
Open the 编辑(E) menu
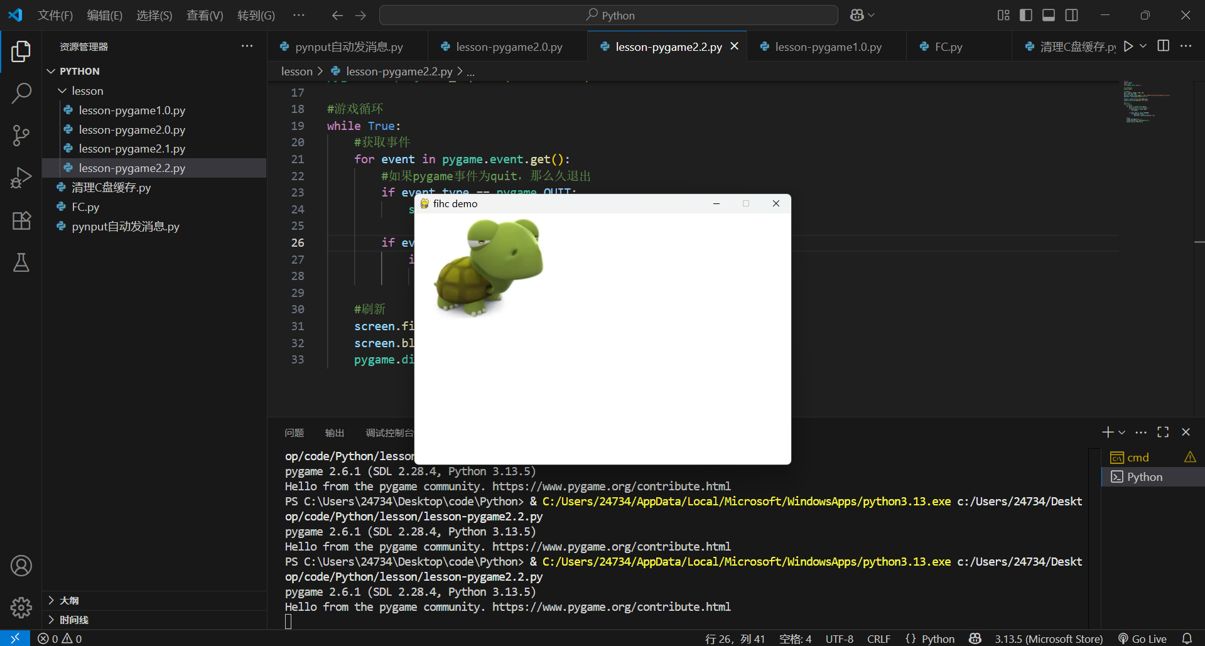coord(105,15)
